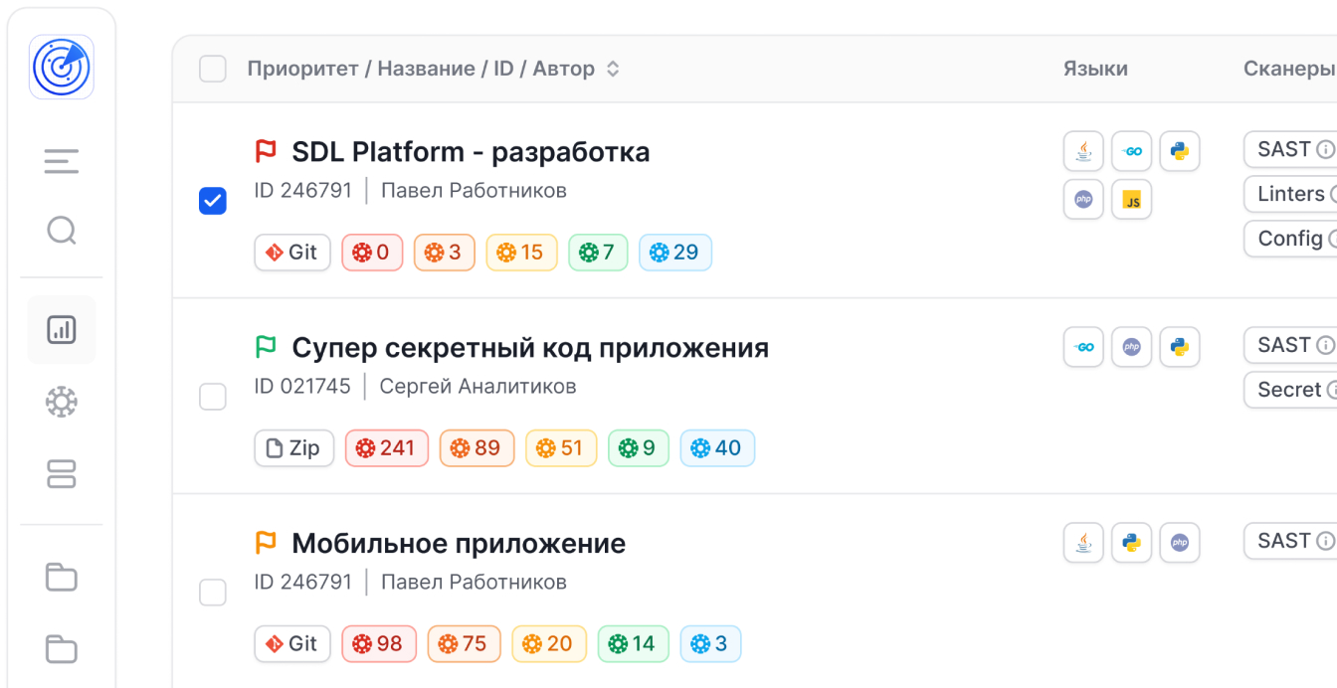Image resolution: width=1337 pixels, height=688 pixels.
Task: Uncheck the SDL Platform row checkbox
Action: coord(213,201)
